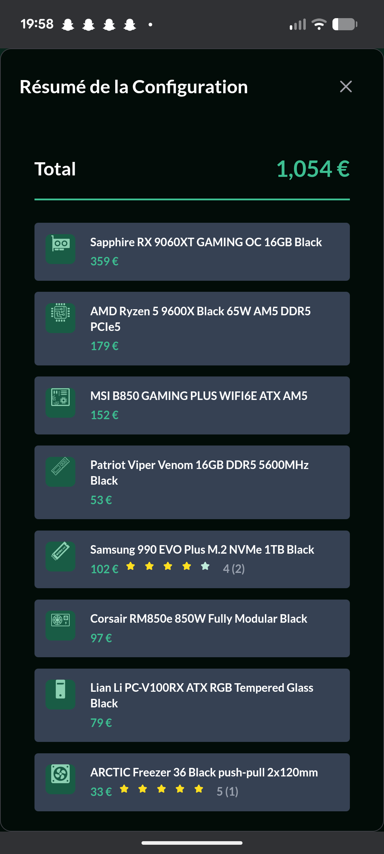Tap the graphics card icon

click(x=60, y=249)
